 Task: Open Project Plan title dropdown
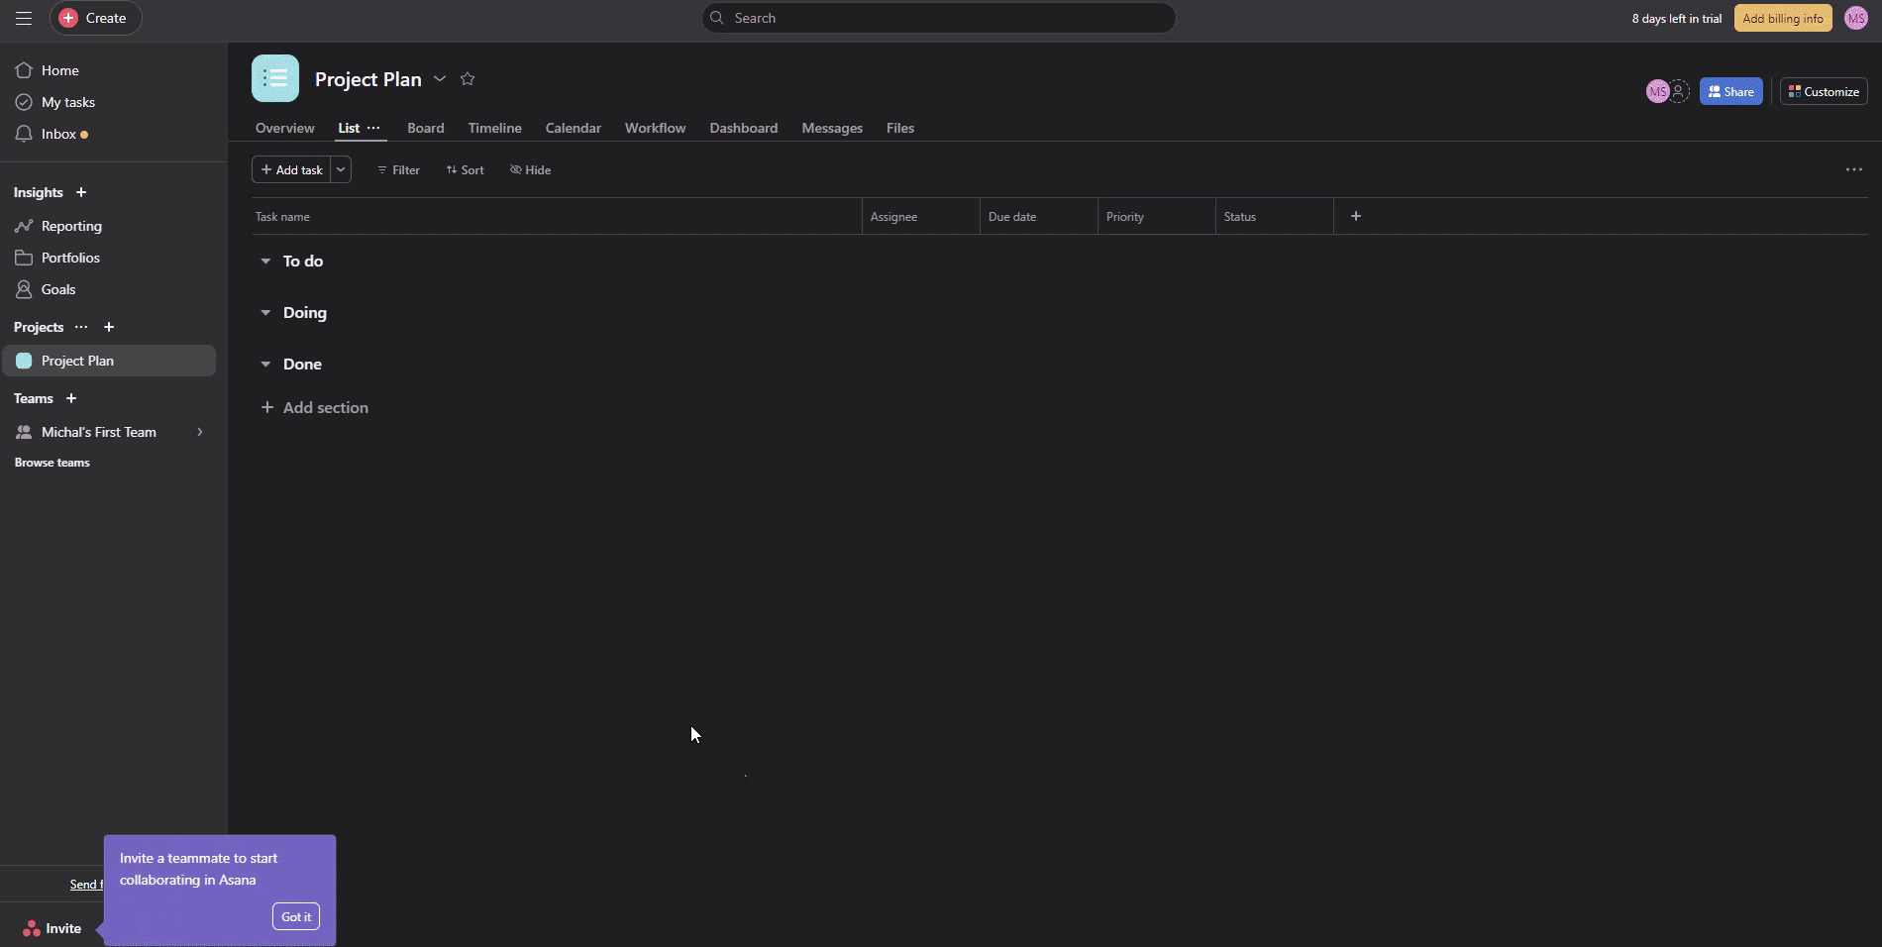pyautogui.click(x=440, y=79)
